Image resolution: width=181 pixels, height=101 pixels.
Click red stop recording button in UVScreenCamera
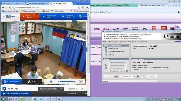click(x=116, y=76)
